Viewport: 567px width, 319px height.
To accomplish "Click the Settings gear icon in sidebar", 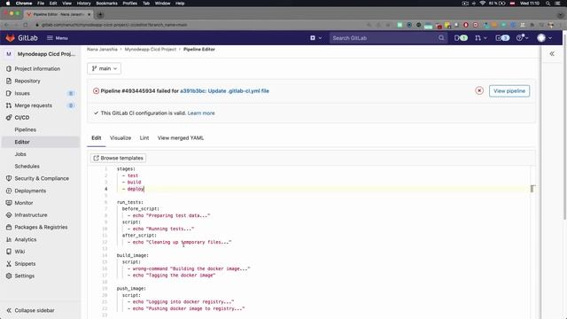I will click(9, 276).
